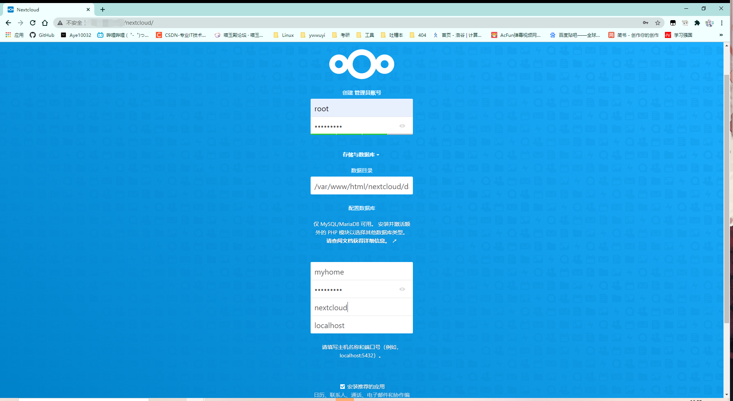Image resolution: width=733 pixels, height=401 pixels.
Task: Open the Tampermonkey extension icon
Action: tap(673, 23)
